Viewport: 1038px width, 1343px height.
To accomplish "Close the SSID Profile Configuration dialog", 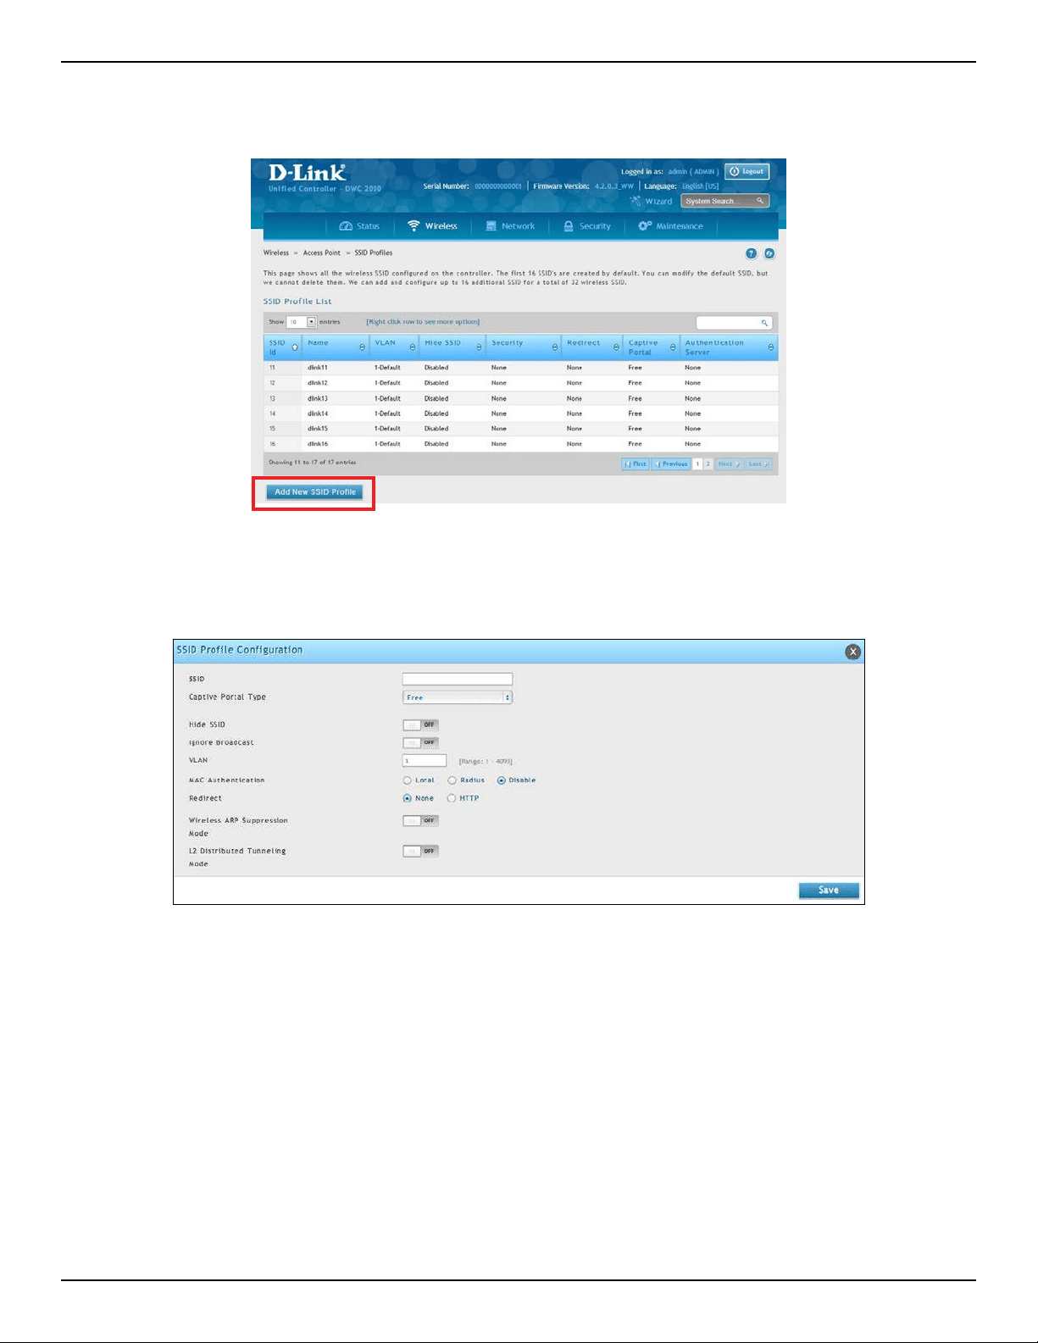I will (853, 652).
